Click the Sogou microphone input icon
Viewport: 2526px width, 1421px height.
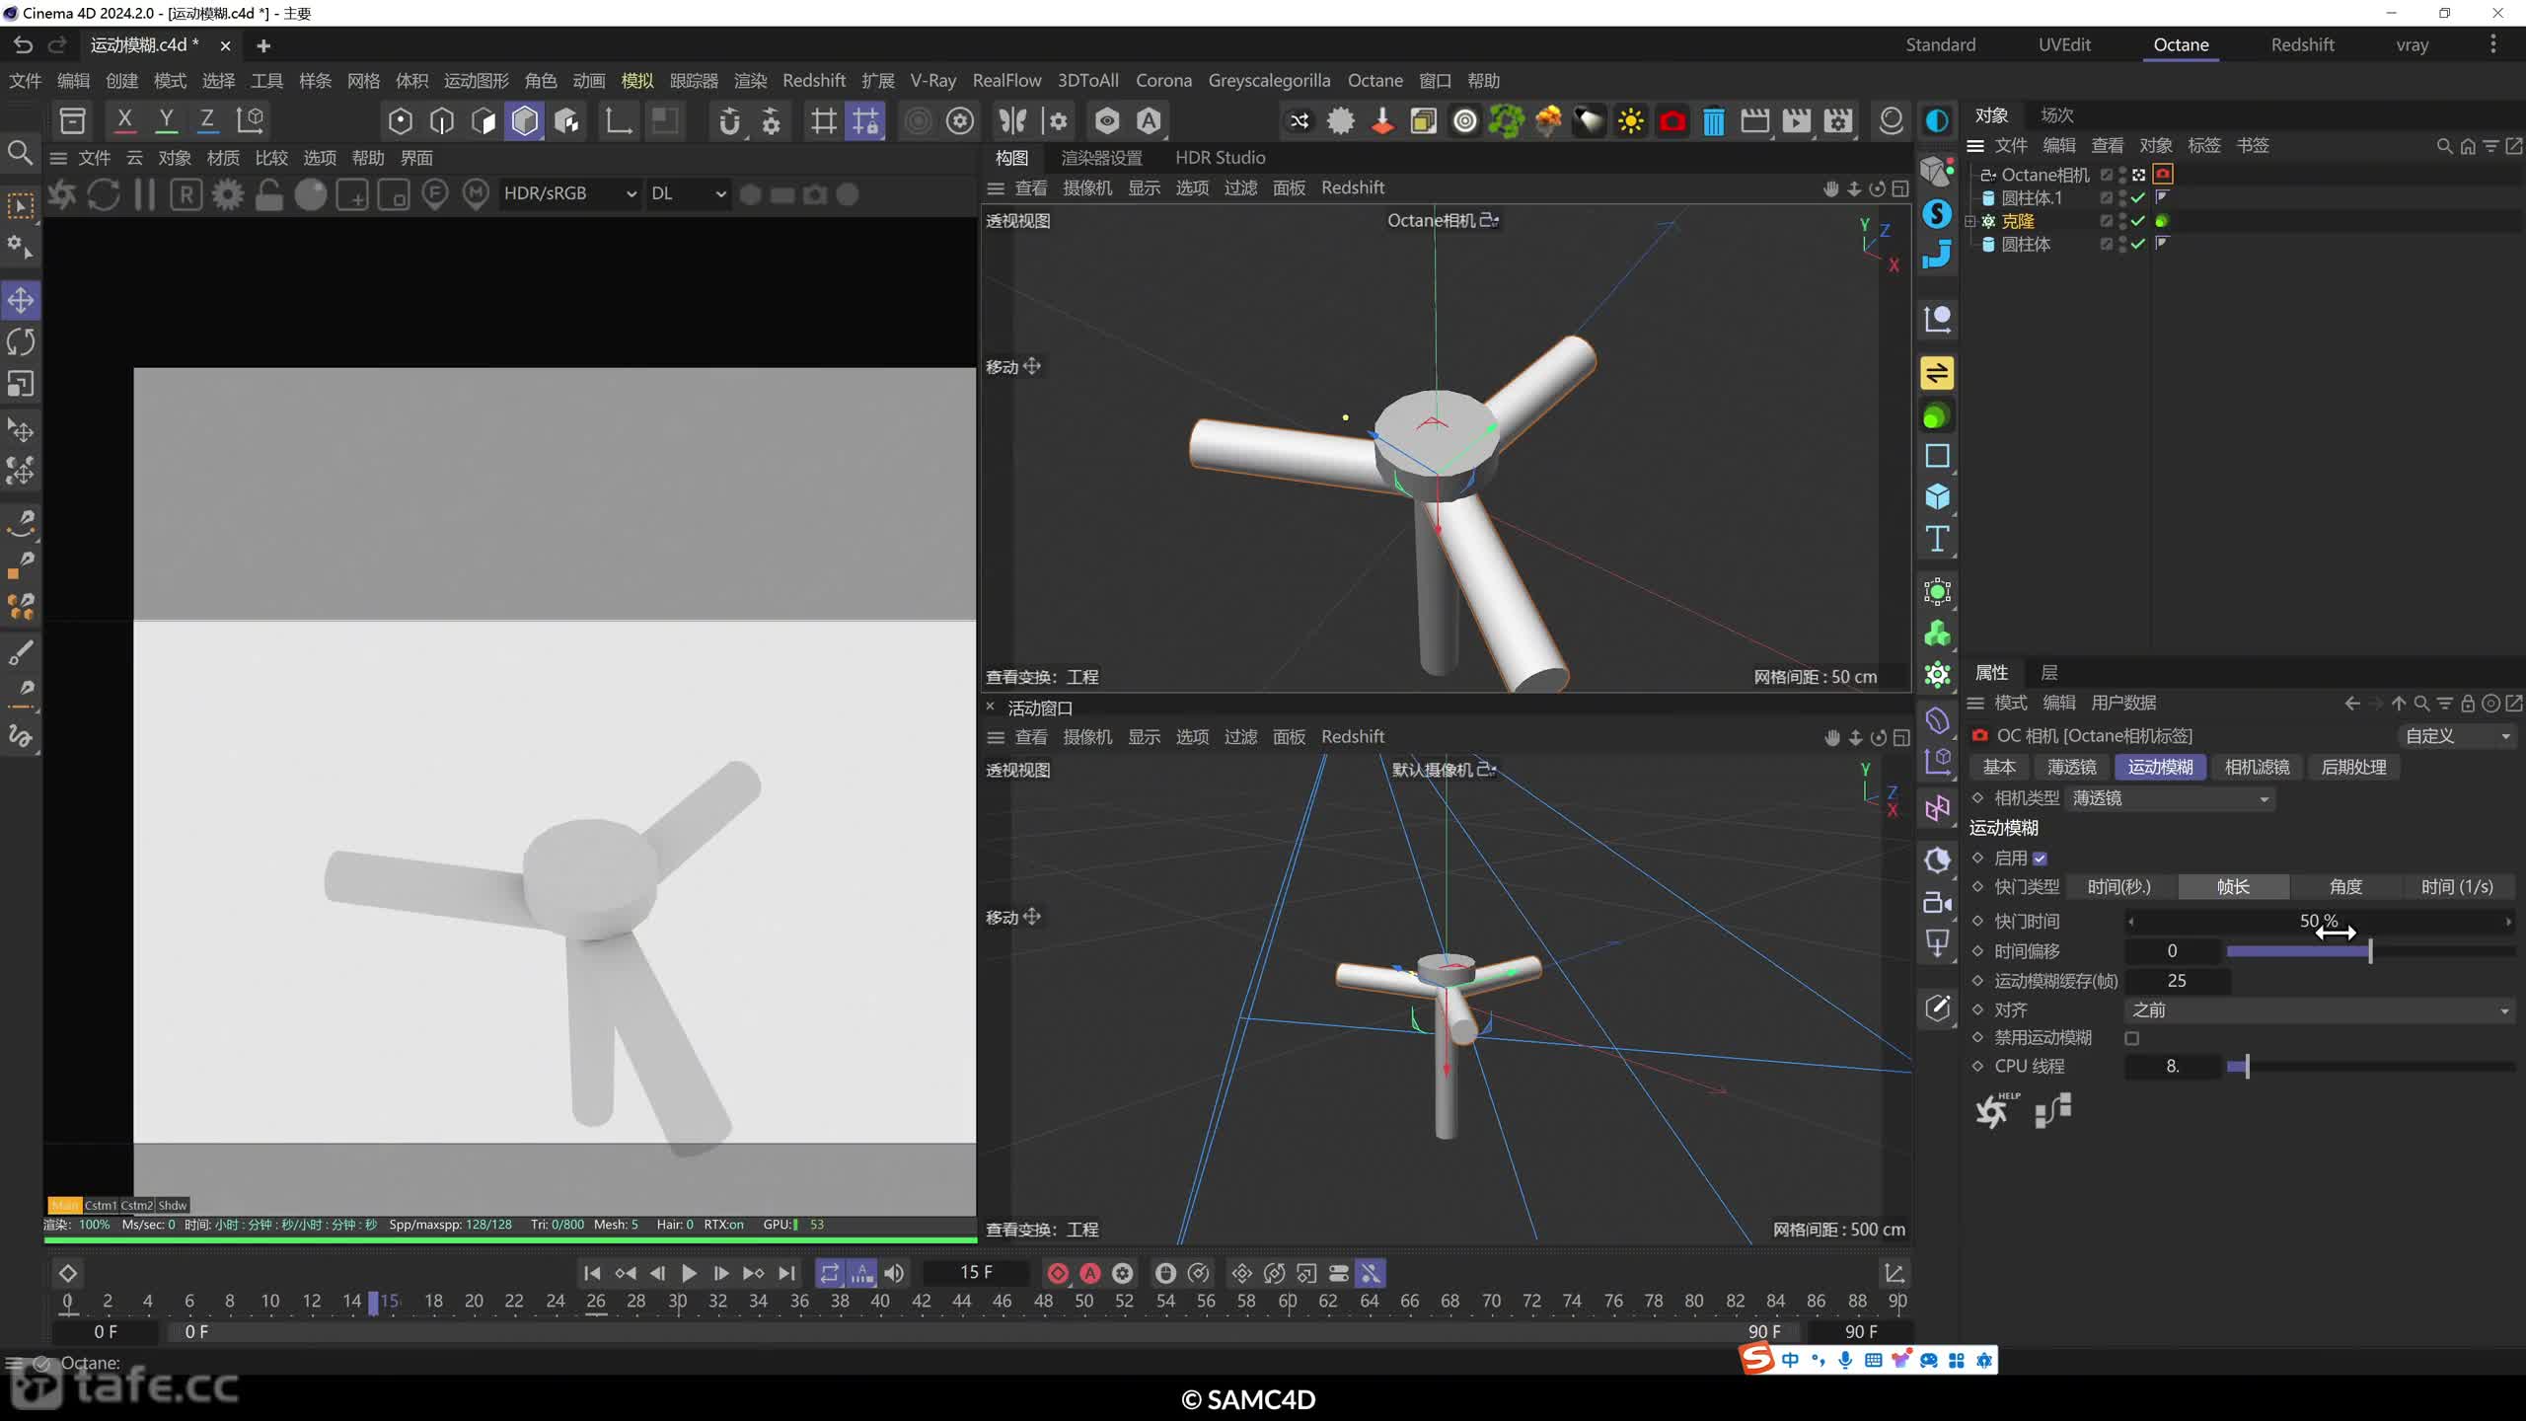tap(1845, 1360)
